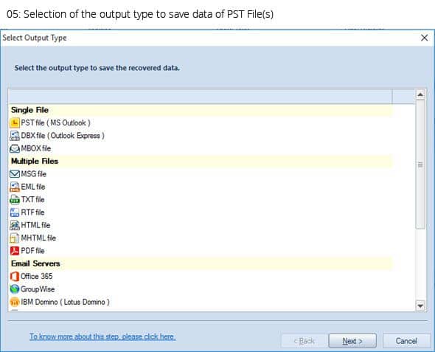This screenshot has width=435, height=352.
Task: Click the MHTML file icon
Action: click(15, 238)
